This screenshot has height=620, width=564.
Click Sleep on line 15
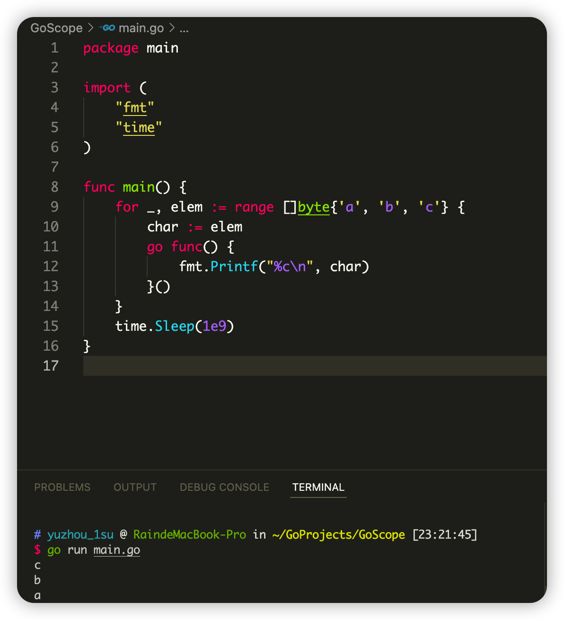[x=175, y=326]
